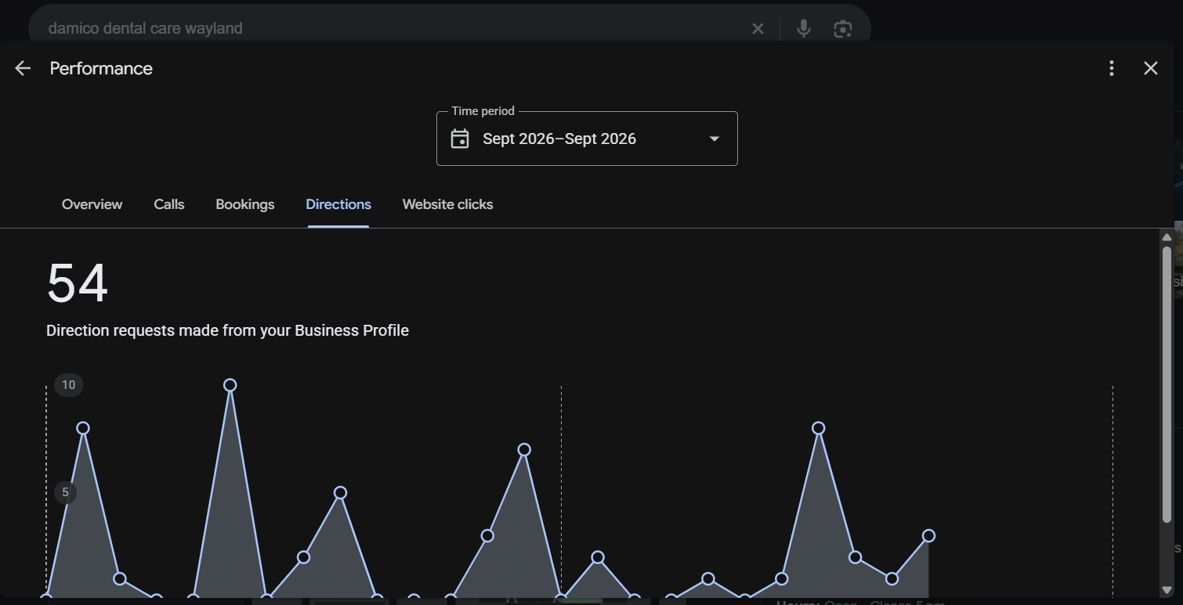Click the vertical scrollbar thumb
This screenshot has width=1183, height=605.
tap(1167, 384)
